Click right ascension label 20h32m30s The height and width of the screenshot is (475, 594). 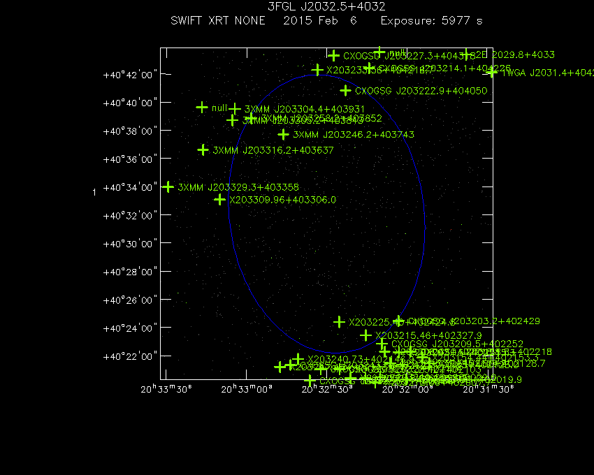coord(327,389)
